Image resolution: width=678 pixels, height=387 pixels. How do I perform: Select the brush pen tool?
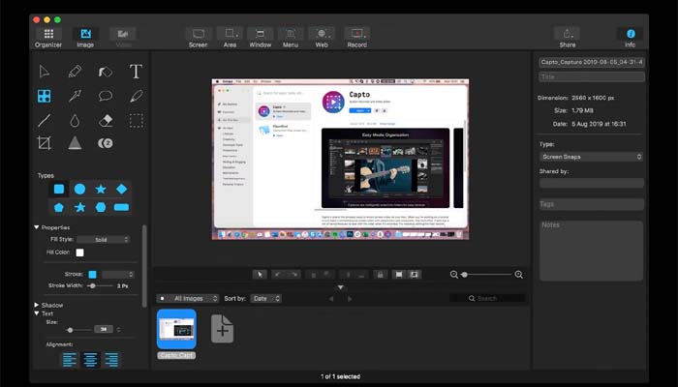[136, 96]
